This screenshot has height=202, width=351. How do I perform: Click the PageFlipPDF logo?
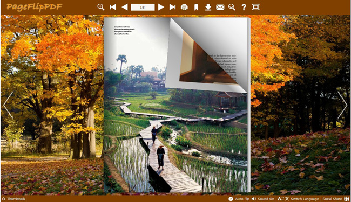pyautogui.click(x=34, y=7)
